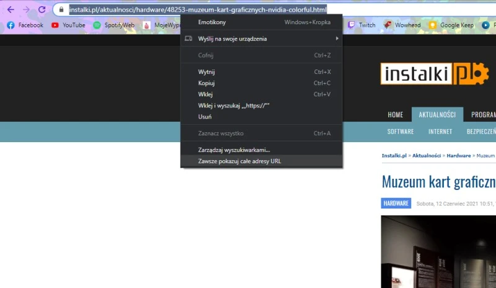The width and height of the screenshot is (496, 288).
Task: Choose Usuń from the context menu
Action: (x=261, y=117)
